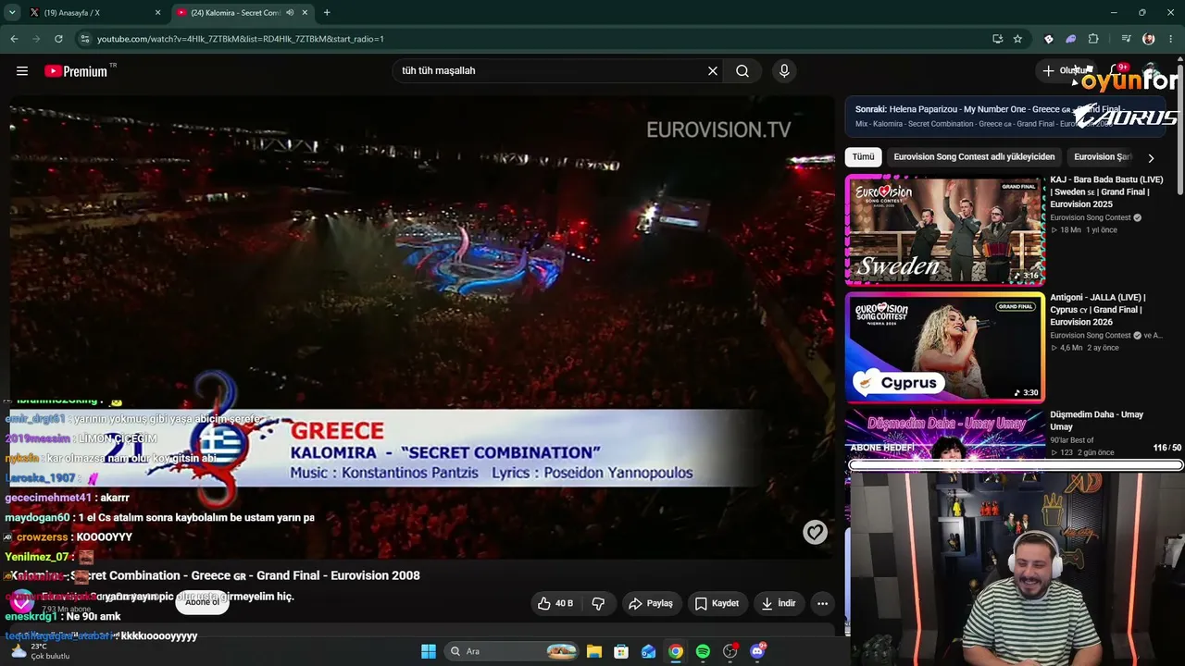
Task: Dislike the video with thumbs down
Action: (x=598, y=604)
